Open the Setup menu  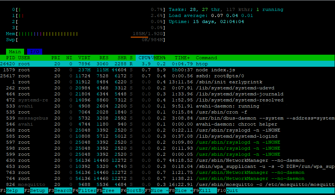click(x=37, y=191)
